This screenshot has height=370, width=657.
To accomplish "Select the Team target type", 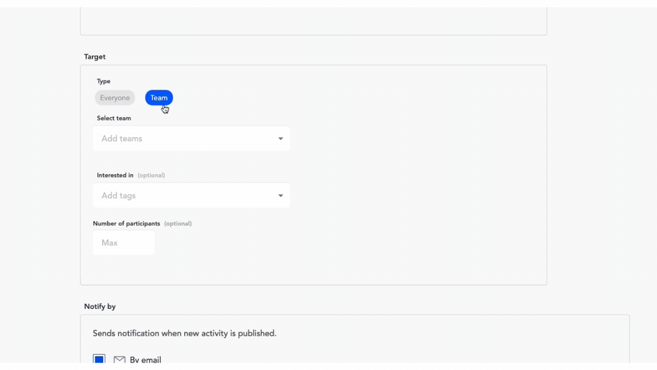I will (x=159, y=98).
